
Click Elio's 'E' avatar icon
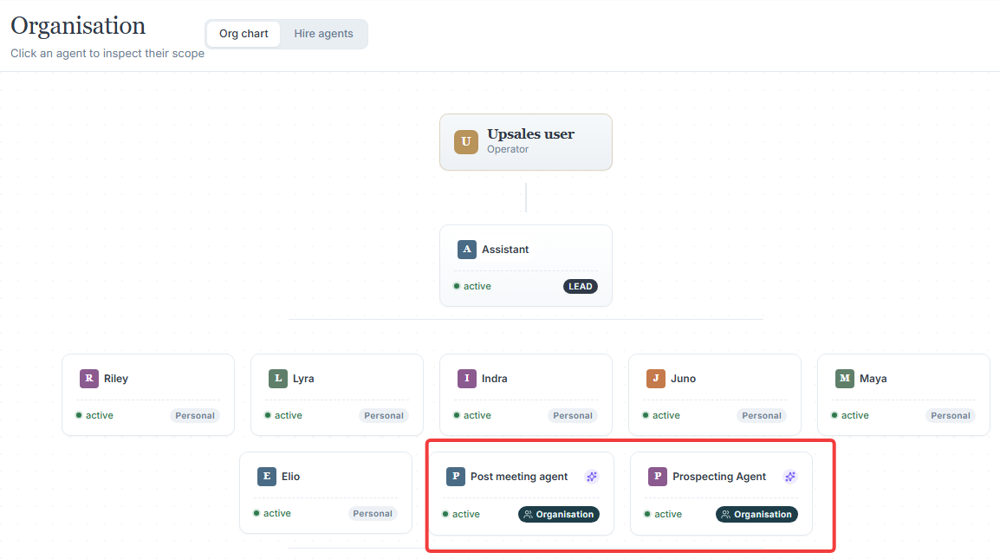[x=267, y=476]
